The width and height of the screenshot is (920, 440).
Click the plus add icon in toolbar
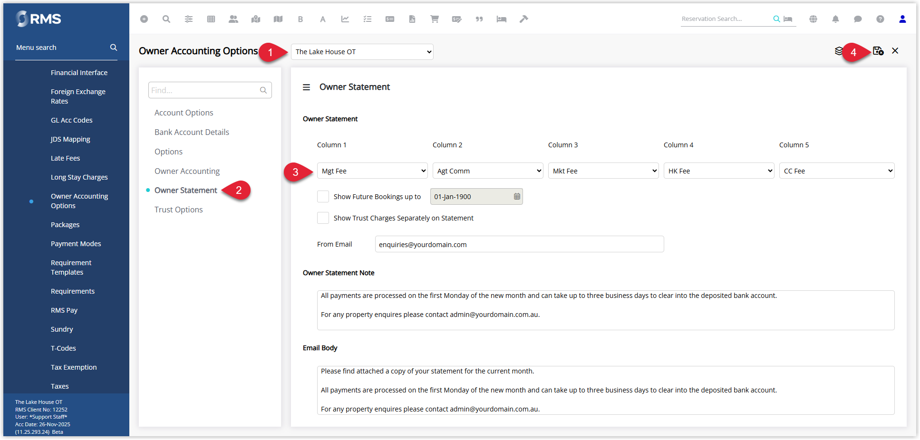pos(144,19)
